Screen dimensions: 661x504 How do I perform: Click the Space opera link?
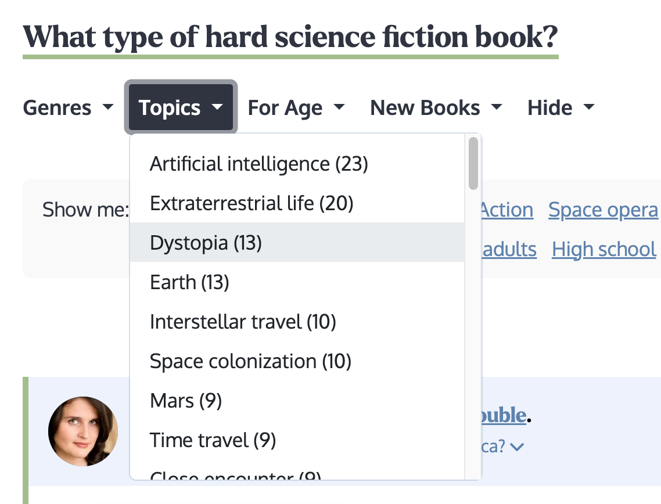603,210
